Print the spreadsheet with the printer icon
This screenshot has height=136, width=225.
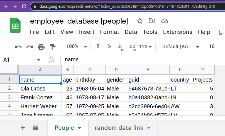pos(41,47)
